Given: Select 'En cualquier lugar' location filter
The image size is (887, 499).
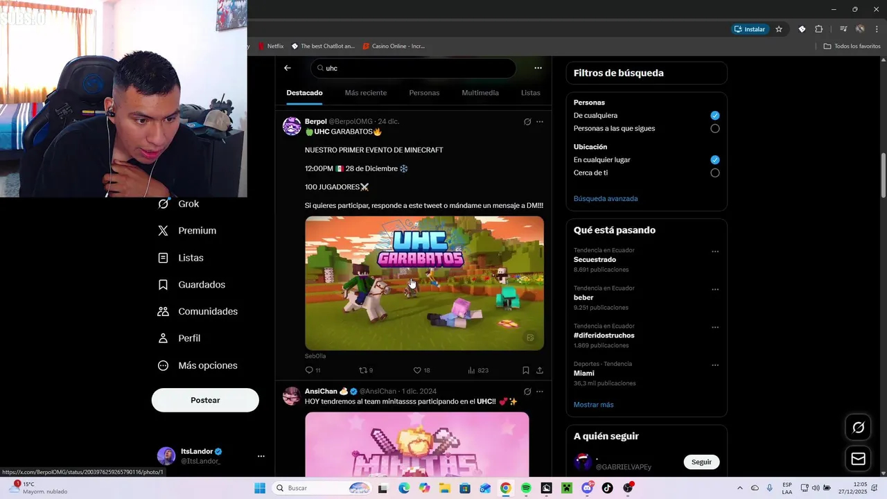Looking at the screenshot, I should (714, 160).
